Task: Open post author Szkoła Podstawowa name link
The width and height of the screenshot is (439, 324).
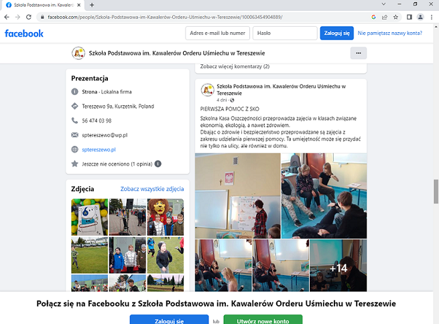Action: [x=281, y=90]
